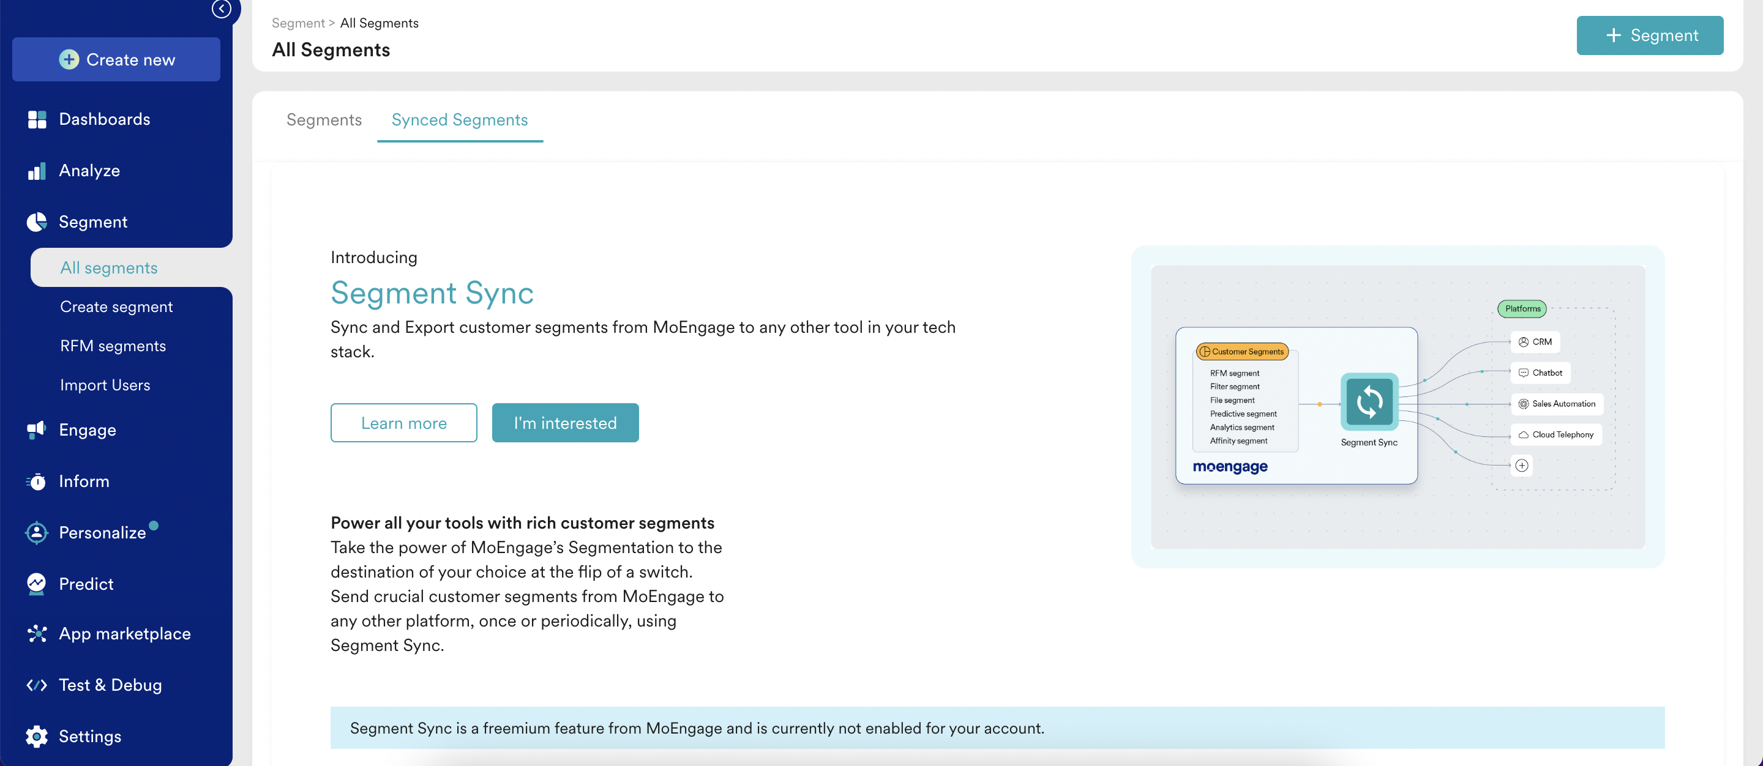Collapse the navigation sidebar
The width and height of the screenshot is (1763, 766).
click(x=220, y=10)
